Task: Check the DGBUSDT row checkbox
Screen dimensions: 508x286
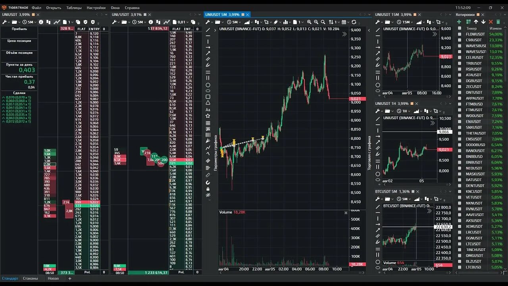Action: 460,81
